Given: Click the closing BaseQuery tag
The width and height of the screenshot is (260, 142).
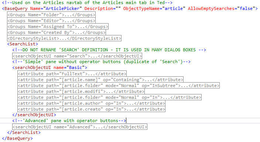Looking at the screenshot, I should click(x=17, y=138).
